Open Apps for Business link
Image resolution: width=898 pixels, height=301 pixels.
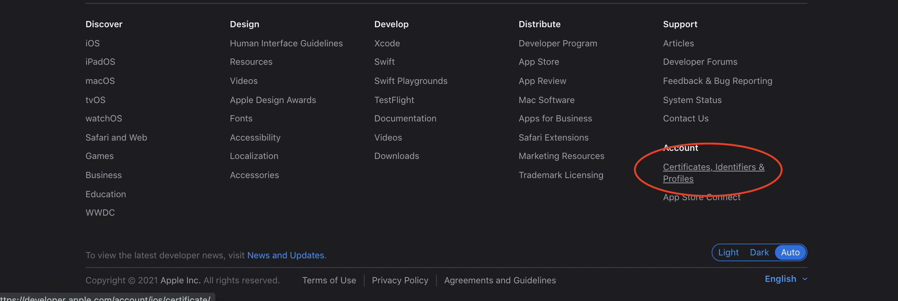point(555,118)
